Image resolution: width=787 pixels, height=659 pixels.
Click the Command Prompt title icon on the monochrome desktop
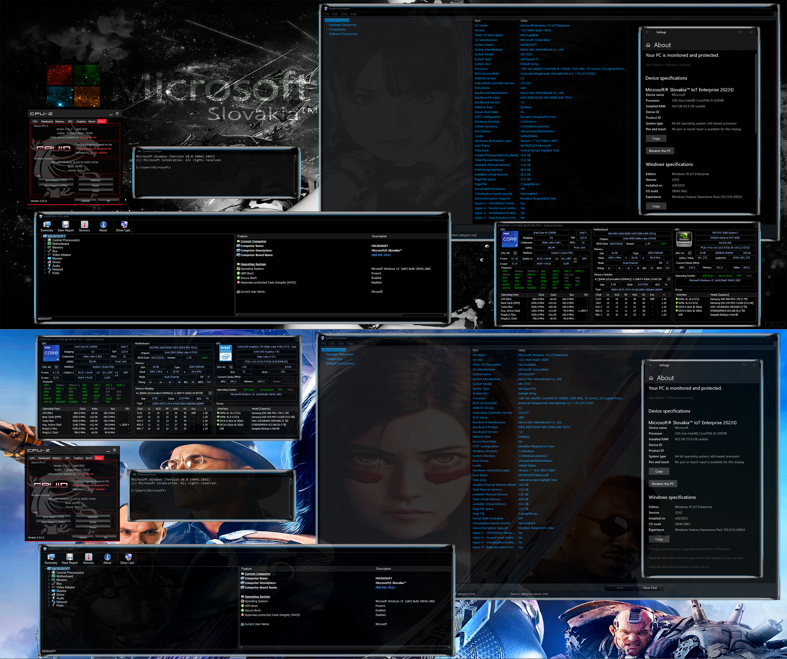[x=139, y=151]
